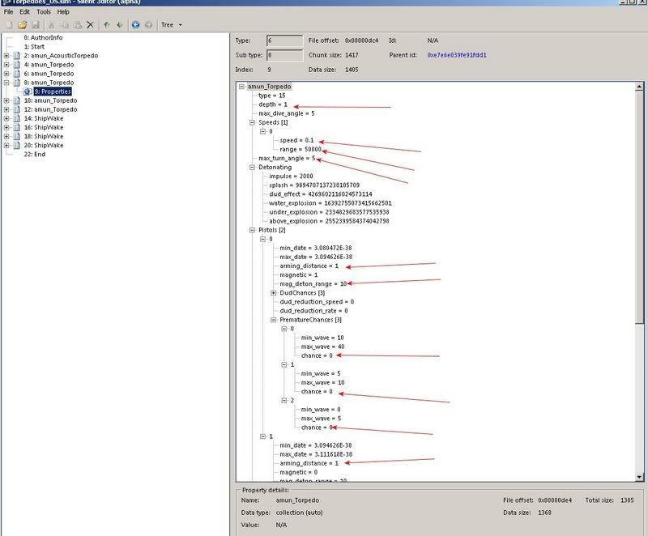Click the Save floppy disk icon

(36, 25)
